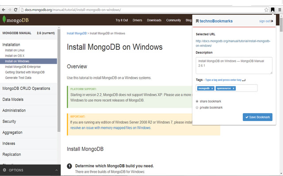Reload the page with the refresh icon
283x176 pixels.
point(15,10)
